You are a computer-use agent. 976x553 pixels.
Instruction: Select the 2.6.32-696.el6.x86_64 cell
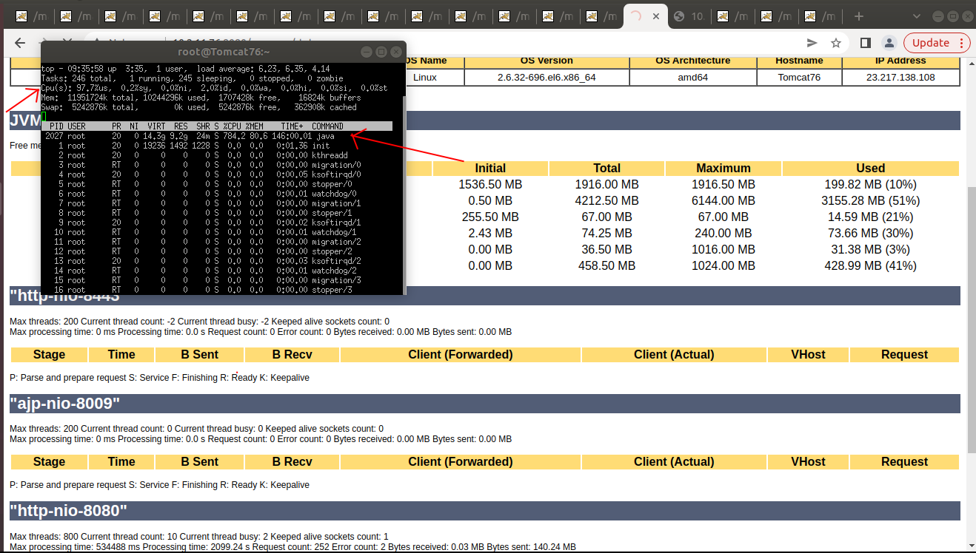[547, 77]
